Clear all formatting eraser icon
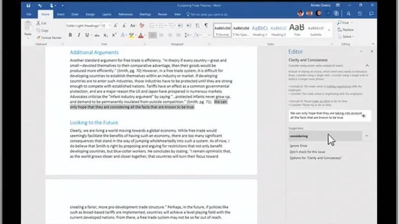This screenshot has height=224, width=399. point(142,26)
